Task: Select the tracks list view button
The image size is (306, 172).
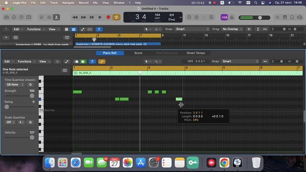Action: pos(74,29)
